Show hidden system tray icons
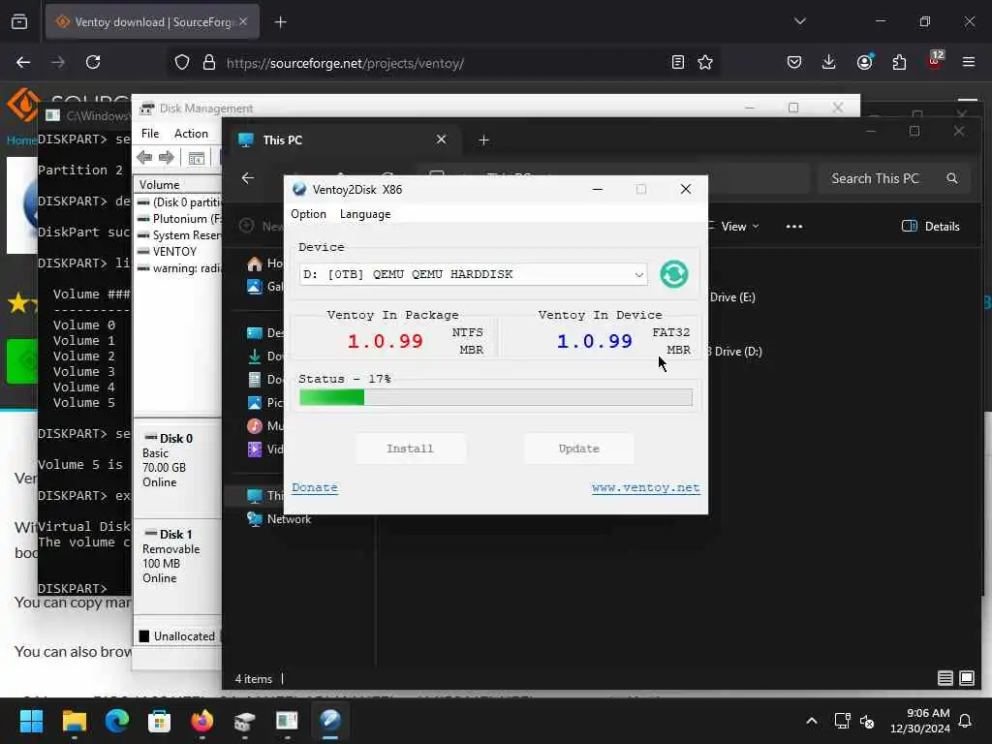The width and height of the screenshot is (992, 744). 812,721
